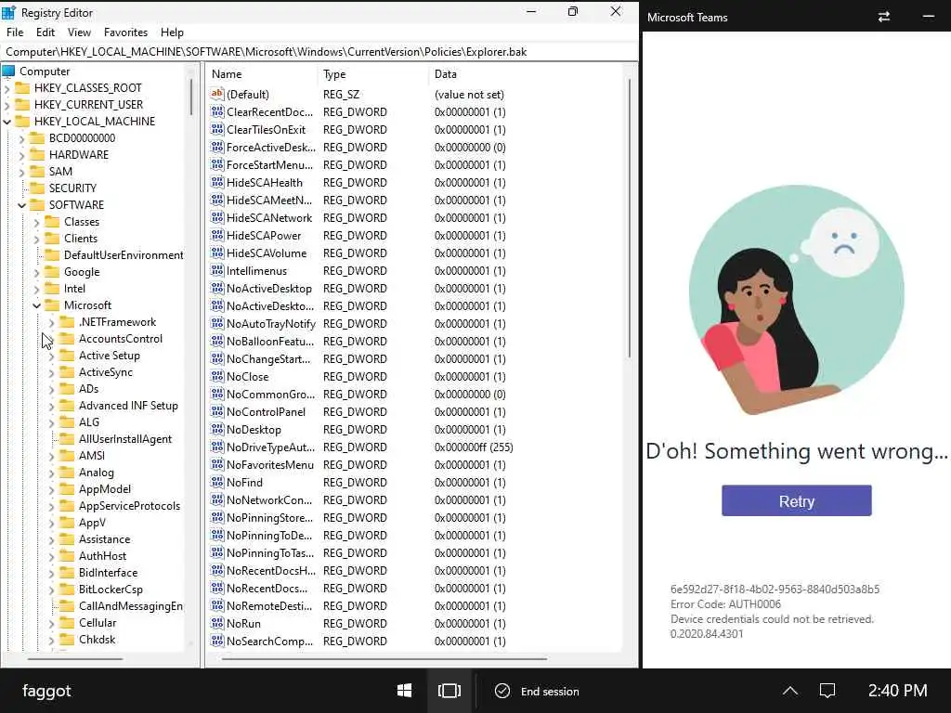Show hidden tray icons chevron

(x=789, y=691)
